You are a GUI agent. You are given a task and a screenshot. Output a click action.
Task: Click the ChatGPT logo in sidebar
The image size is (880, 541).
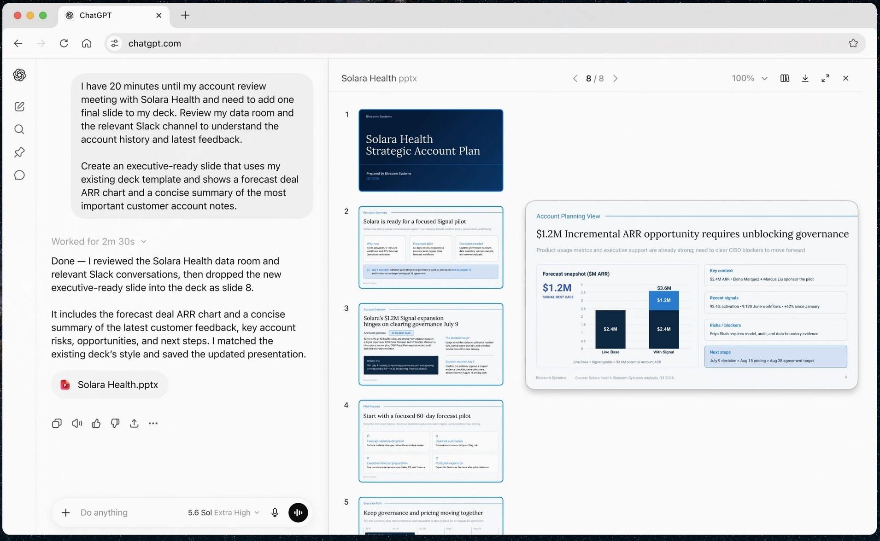point(19,75)
